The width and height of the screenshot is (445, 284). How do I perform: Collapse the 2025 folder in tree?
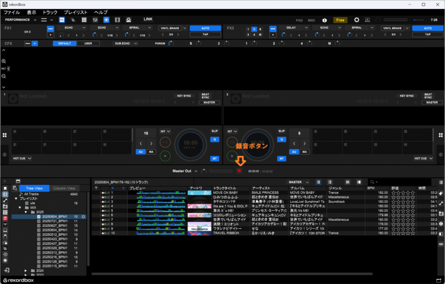point(26,212)
